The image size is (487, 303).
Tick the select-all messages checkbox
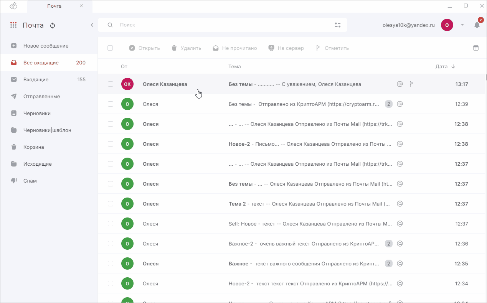pos(110,48)
